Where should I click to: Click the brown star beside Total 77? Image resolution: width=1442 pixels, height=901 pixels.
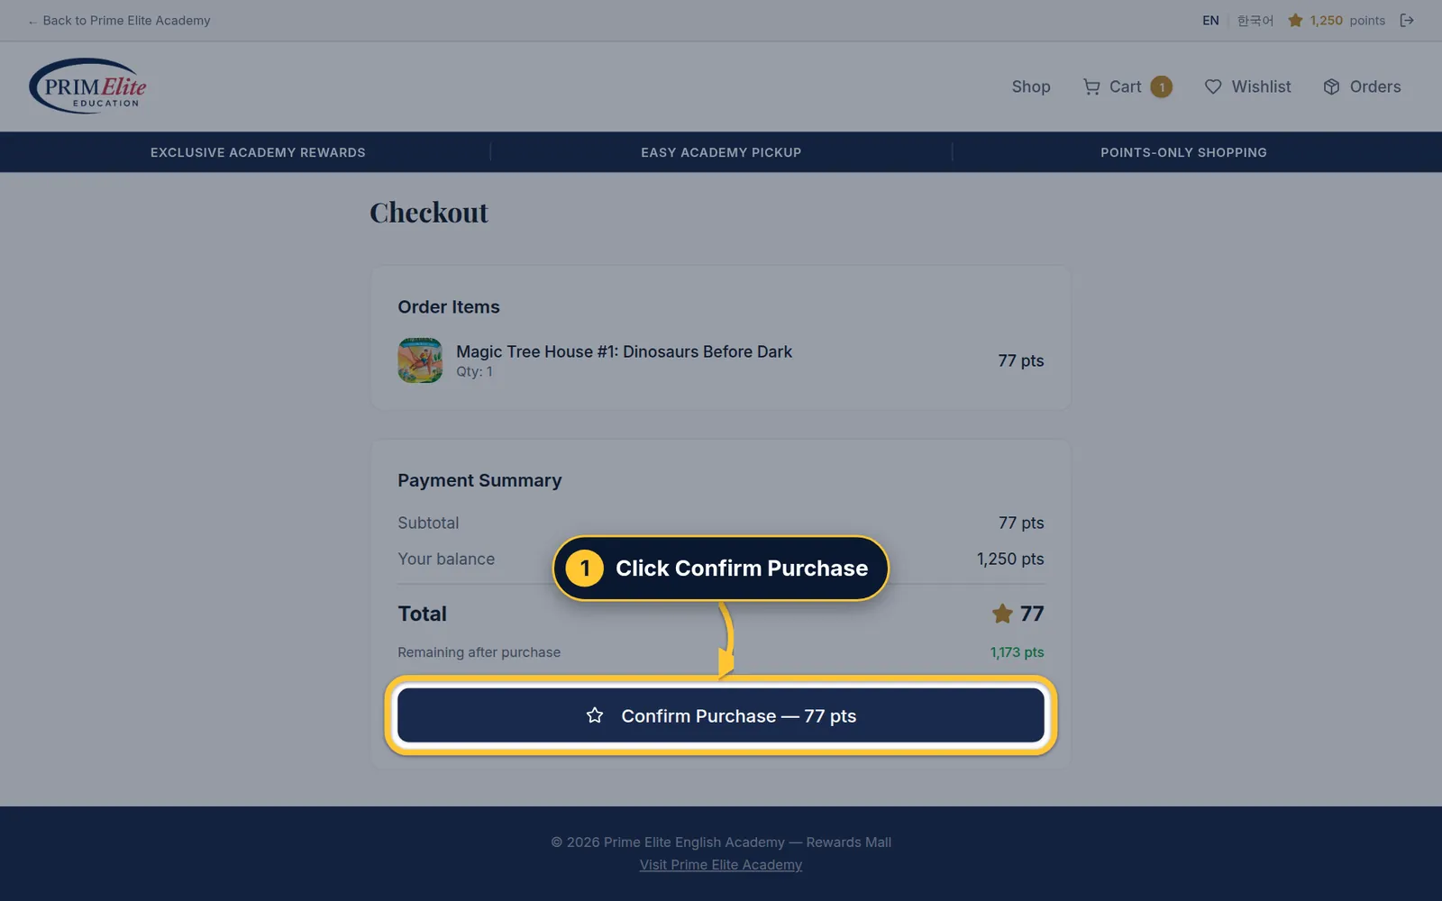pos(1002,614)
